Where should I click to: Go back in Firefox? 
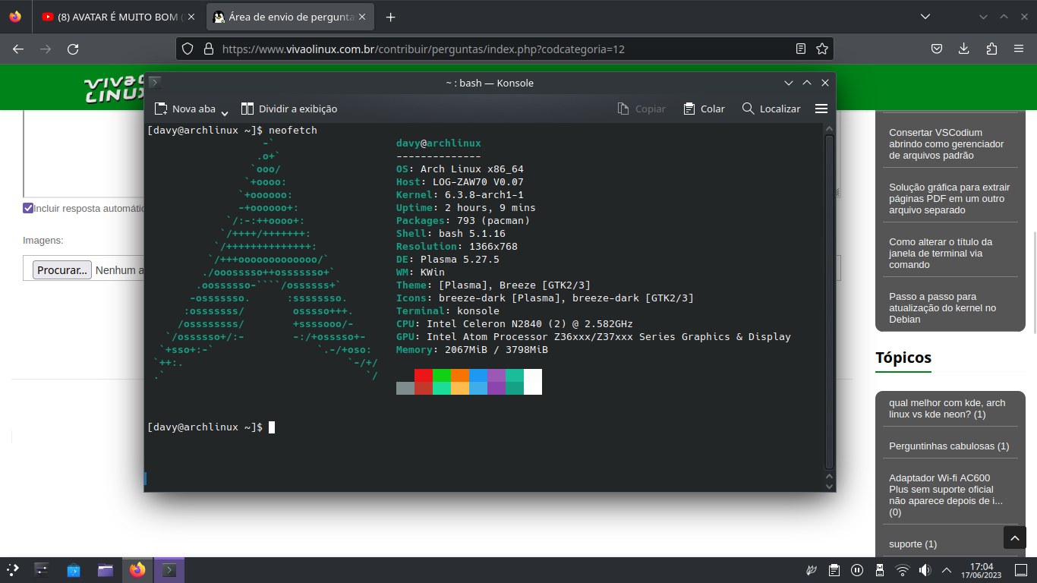(x=18, y=49)
